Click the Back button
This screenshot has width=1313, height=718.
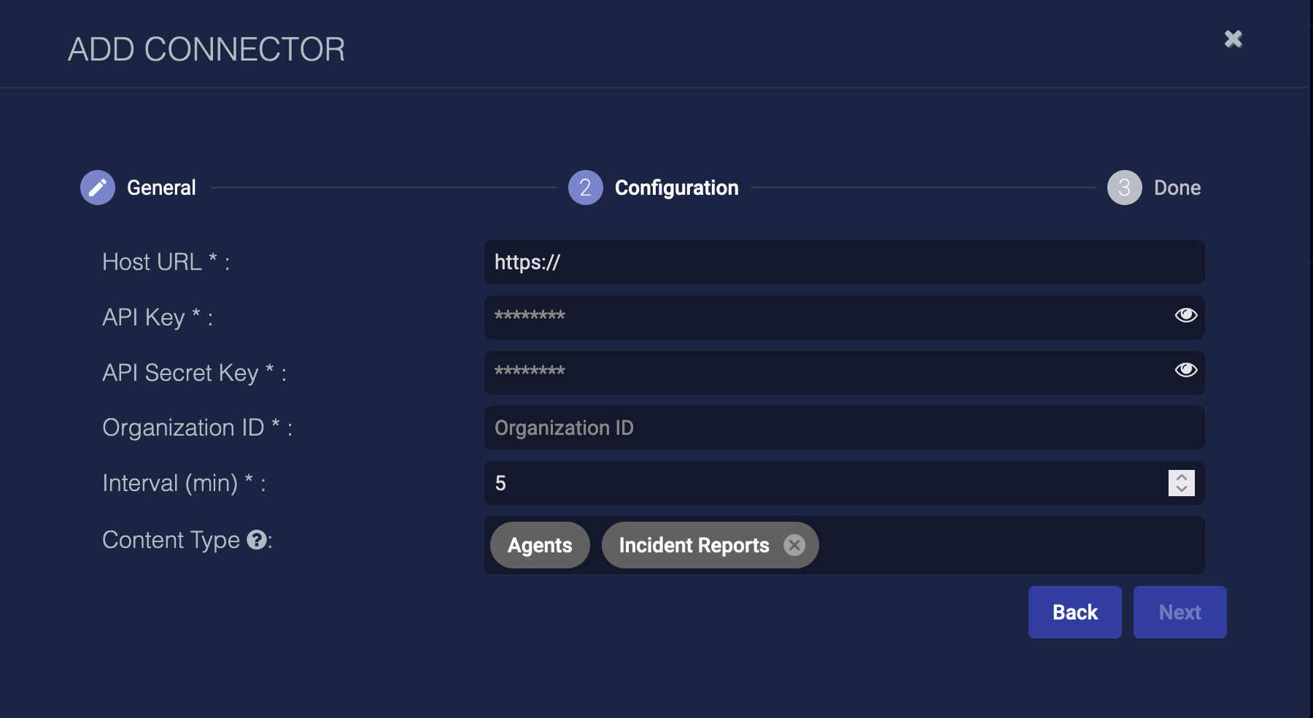click(x=1074, y=612)
